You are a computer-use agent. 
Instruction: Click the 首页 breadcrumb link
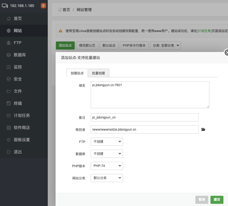tap(66, 10)
